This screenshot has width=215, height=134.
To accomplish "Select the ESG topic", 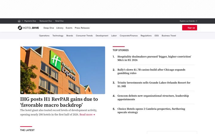I will point(156,35).
